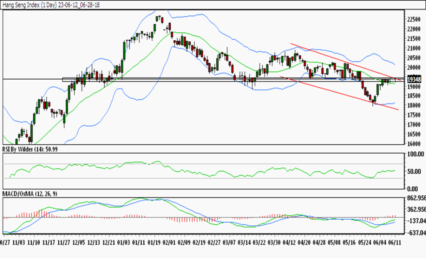Click the MACD -137.04 scale label

click(417, 221)
